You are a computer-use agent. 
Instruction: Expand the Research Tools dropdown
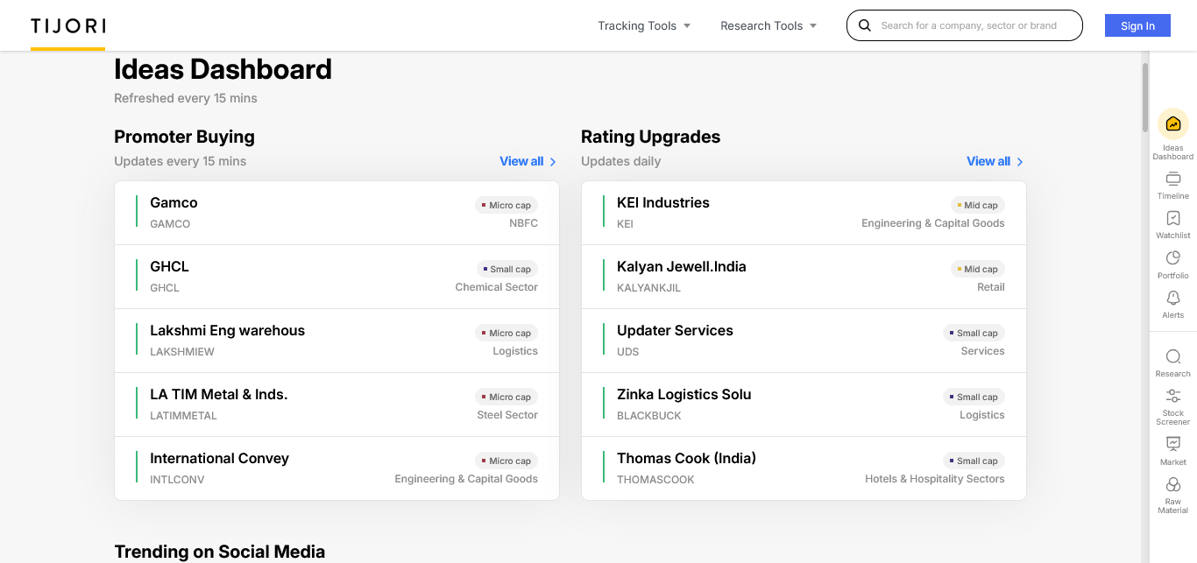click(768, 25)
